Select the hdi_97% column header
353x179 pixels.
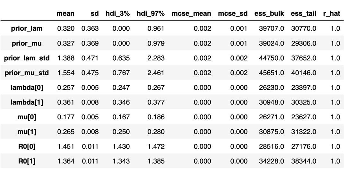(x=153, y=13)
